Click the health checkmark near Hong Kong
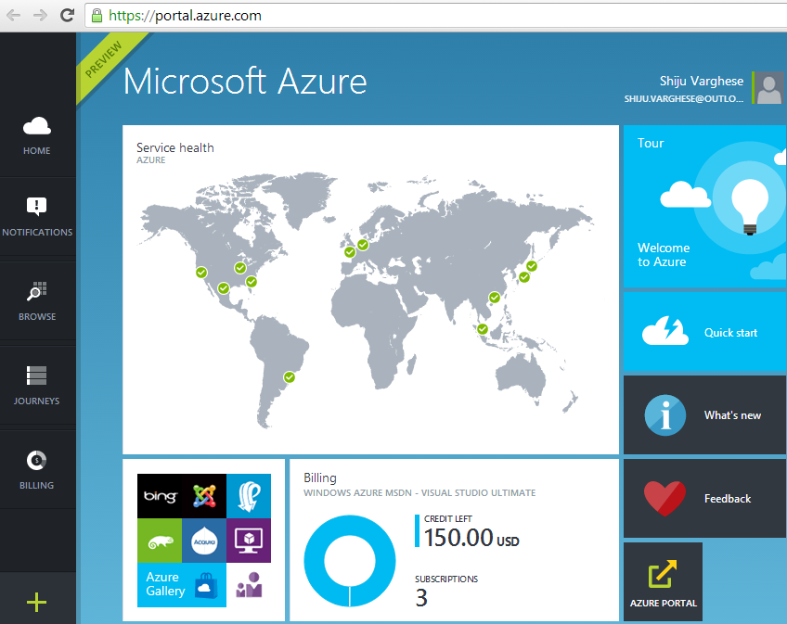Image resolution: width=787 pixels, height=624 pixels. (495, 298)
